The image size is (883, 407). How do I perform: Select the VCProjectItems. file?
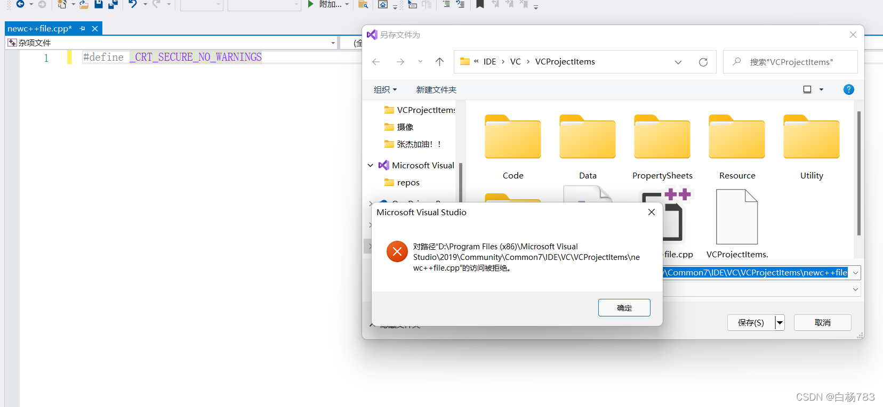point(737,224)
